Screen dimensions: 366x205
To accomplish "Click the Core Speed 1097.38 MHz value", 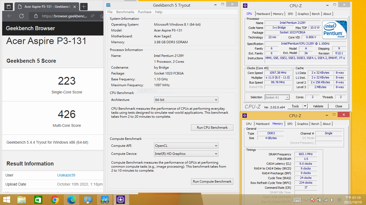I will click(278, 73).
